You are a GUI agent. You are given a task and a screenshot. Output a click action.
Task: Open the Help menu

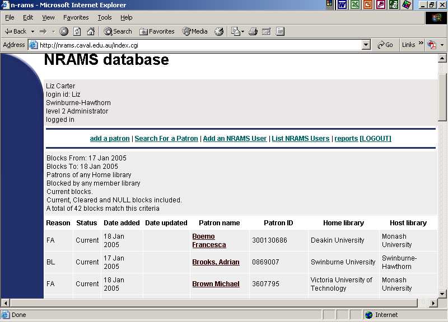127,18
